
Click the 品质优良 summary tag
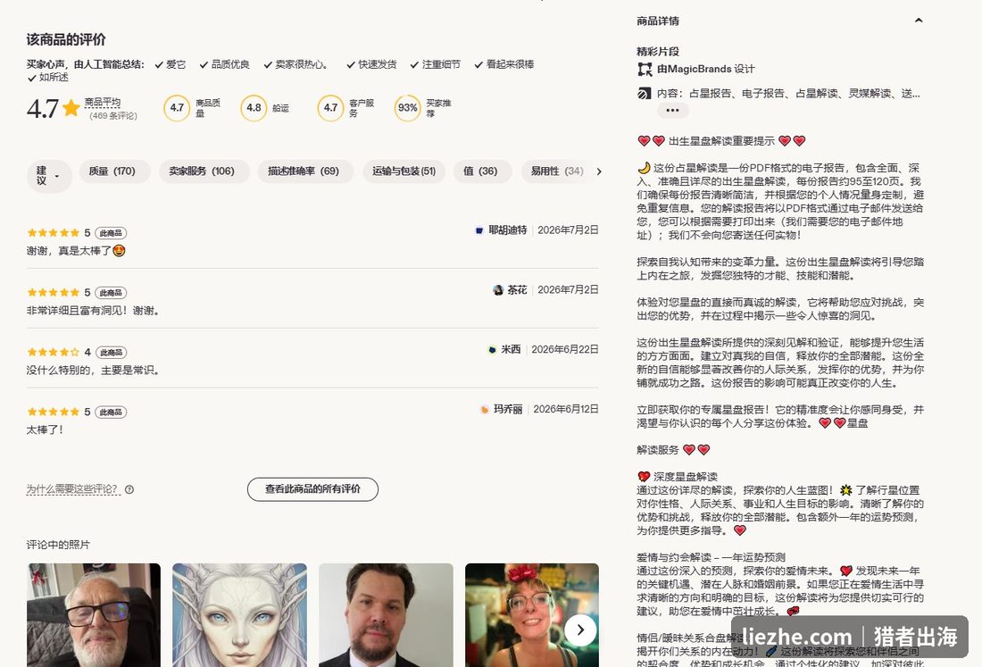coord(225,64)
